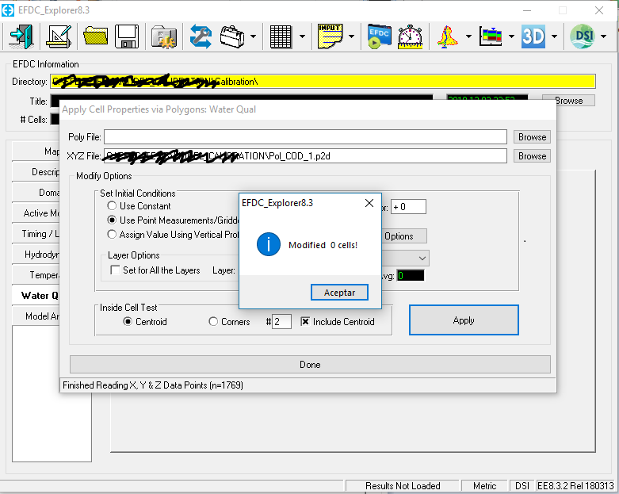This screenshot has height=494, width=619.
Task: Click Options button in Modify Options
Action: 404,236
